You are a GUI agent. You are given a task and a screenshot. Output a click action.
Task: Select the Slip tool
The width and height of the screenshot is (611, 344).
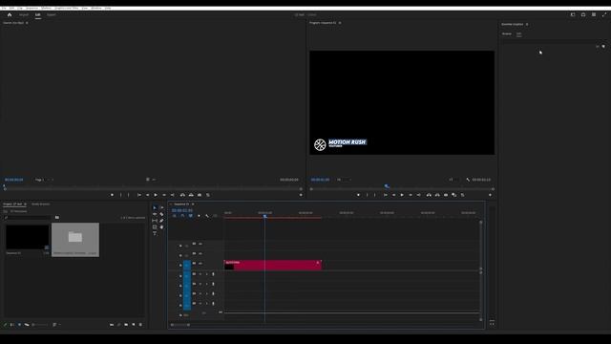155,221
